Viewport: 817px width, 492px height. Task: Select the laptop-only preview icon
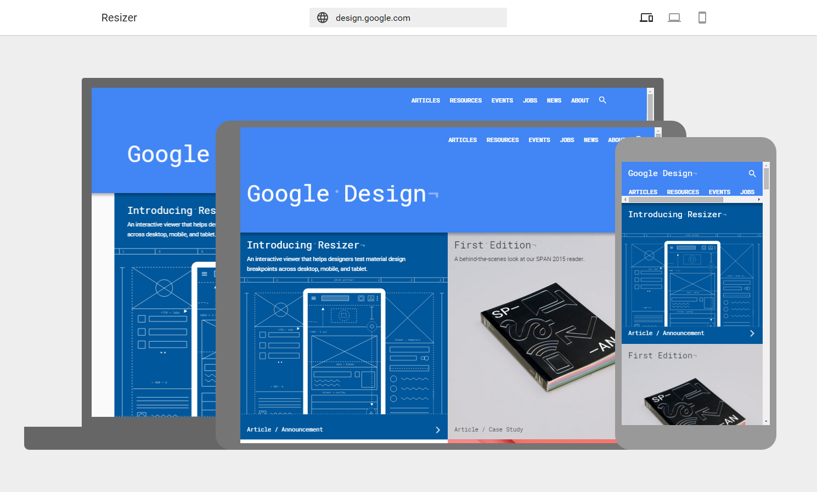click(x=674, y=18)
